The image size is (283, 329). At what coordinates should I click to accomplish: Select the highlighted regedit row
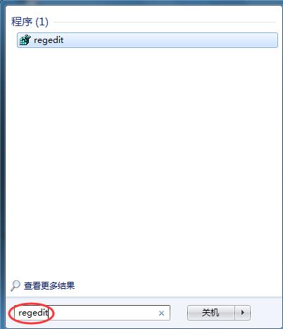pyautogui.click(x=147, y=40)
